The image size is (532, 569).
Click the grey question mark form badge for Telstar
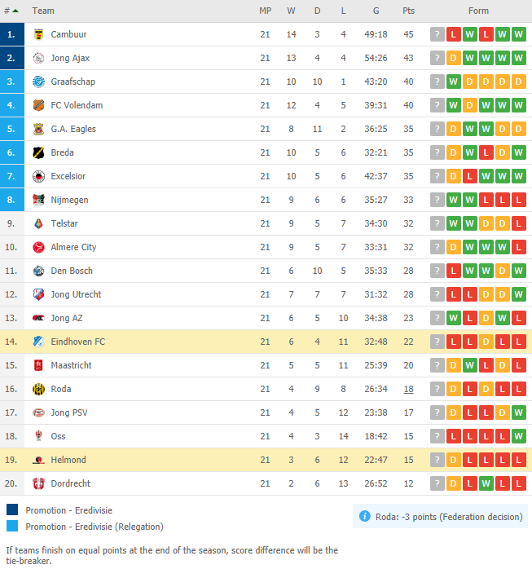437,223
